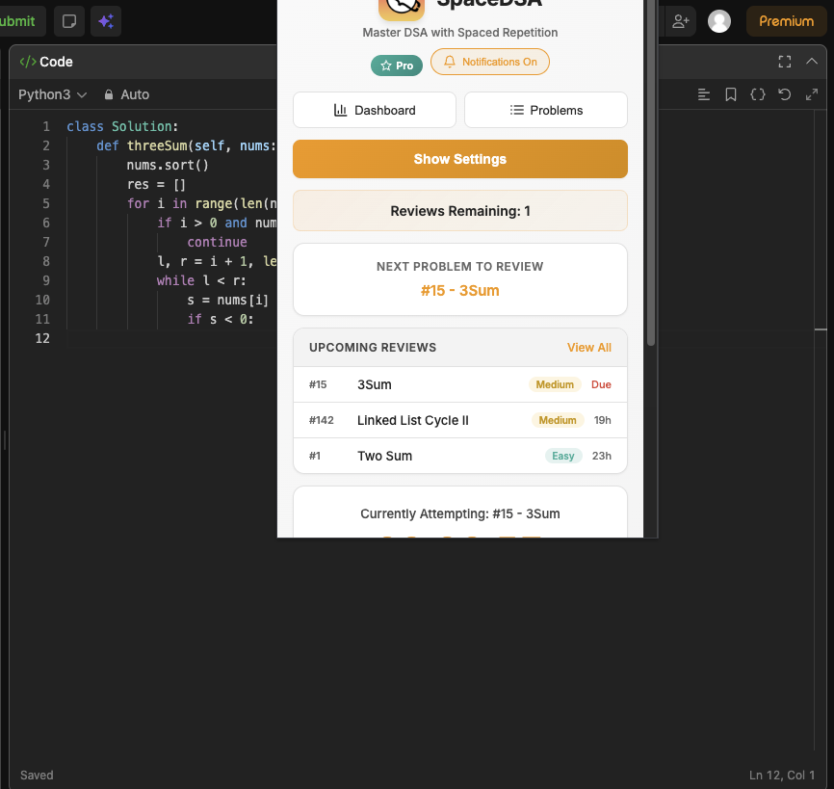Click the 'Master DSA with Spaced Repetition' tagline

[x=460, y=33]
